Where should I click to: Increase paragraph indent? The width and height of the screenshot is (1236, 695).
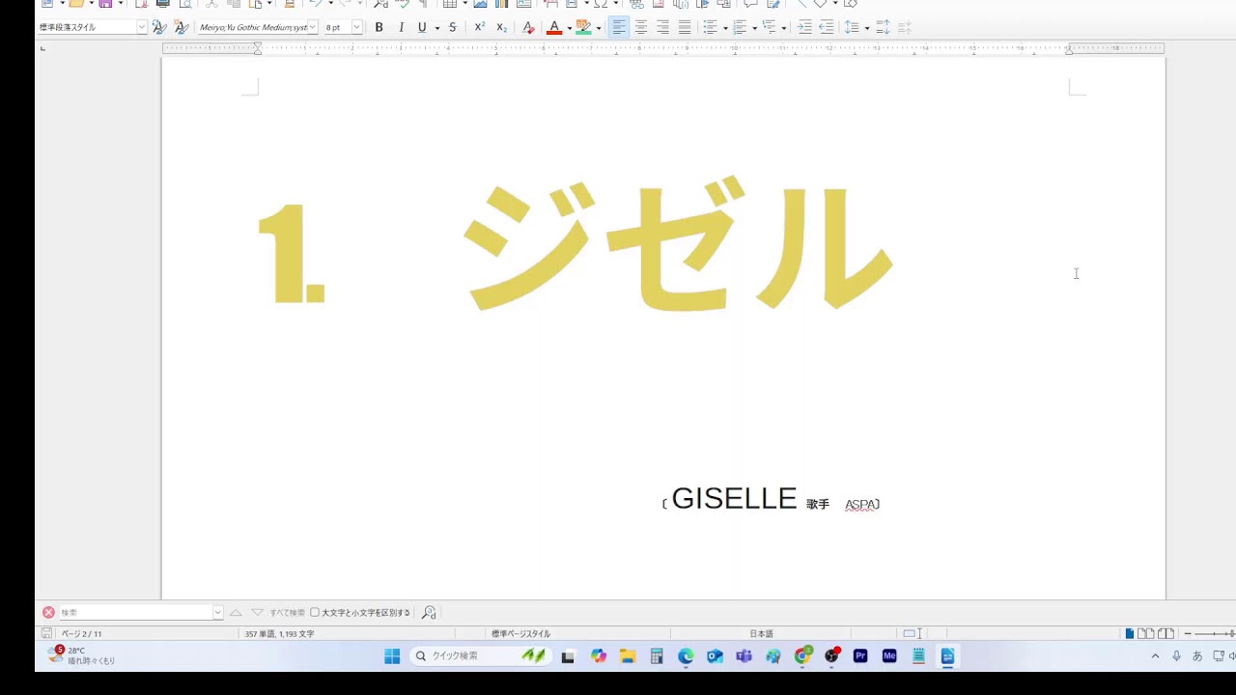(804, 27)
